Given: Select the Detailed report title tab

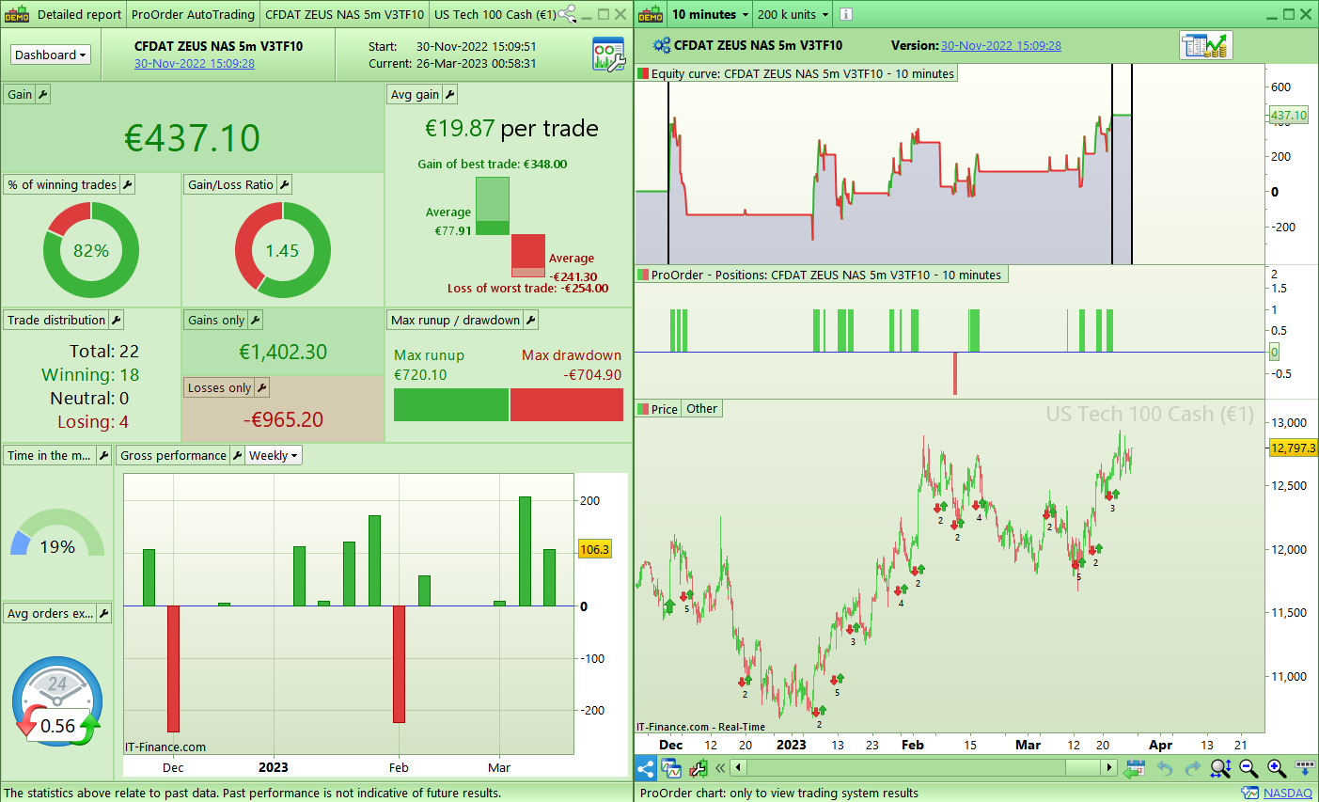Looking at the screenshot, I should (x=79, y=14).
